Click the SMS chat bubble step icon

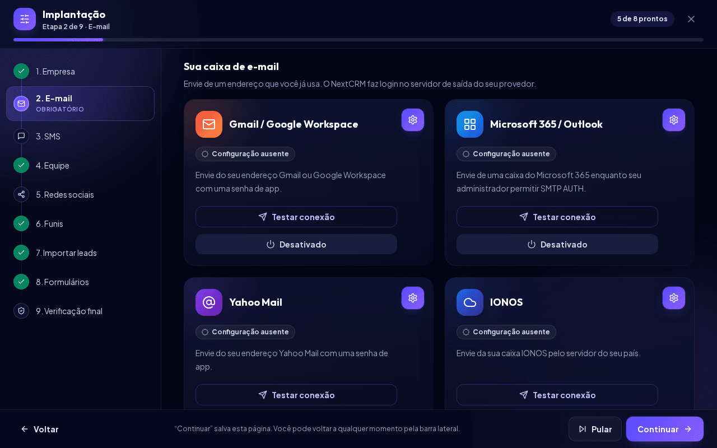tap(21, 136)
